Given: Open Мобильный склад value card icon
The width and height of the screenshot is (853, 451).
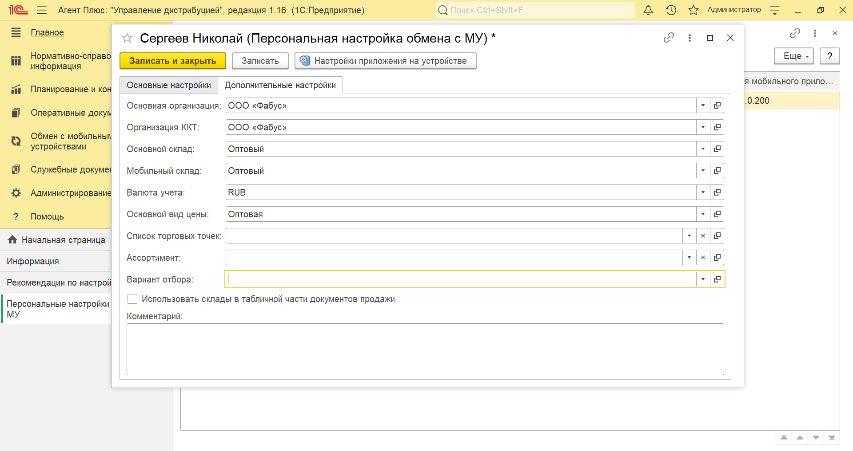Looking at the screenshot, I should point(717,171).
